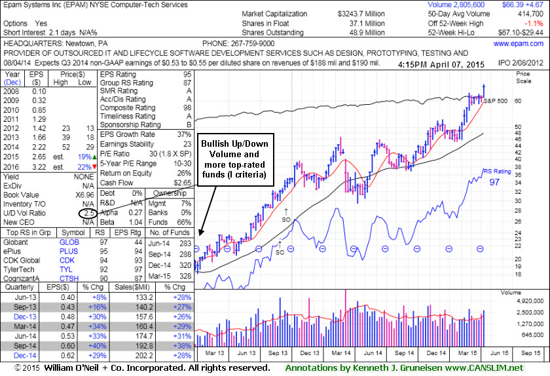Click the Shares in Float 37.1 Million value
This screenshot has height=376, width=550.
tap(367, 24)
